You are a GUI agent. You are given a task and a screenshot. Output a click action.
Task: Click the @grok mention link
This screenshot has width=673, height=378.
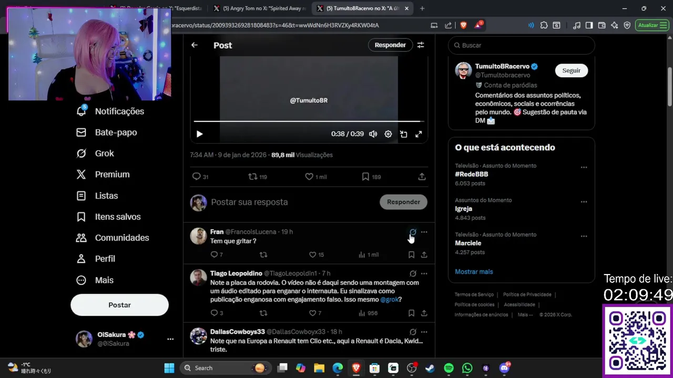[x=389, y=300]
